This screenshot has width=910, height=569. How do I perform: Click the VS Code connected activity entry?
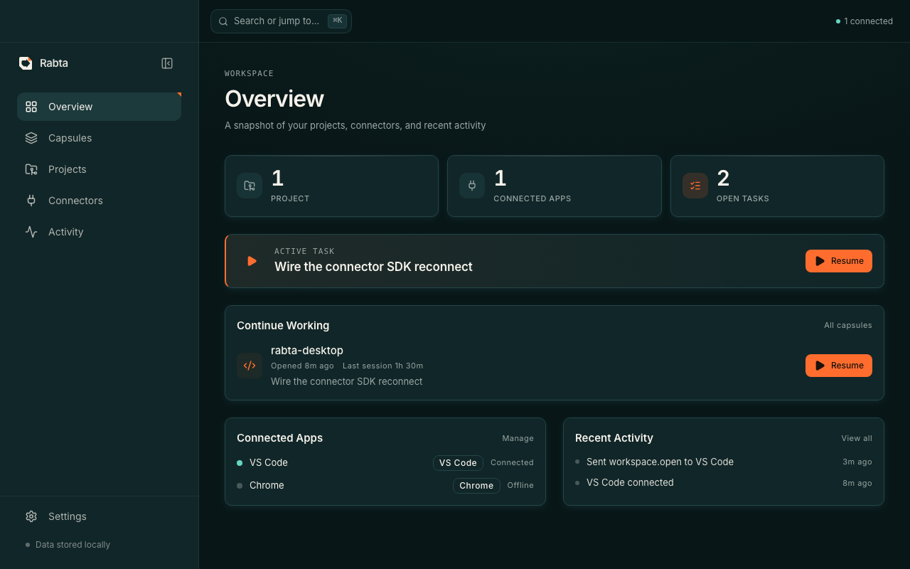click(630, 482)
